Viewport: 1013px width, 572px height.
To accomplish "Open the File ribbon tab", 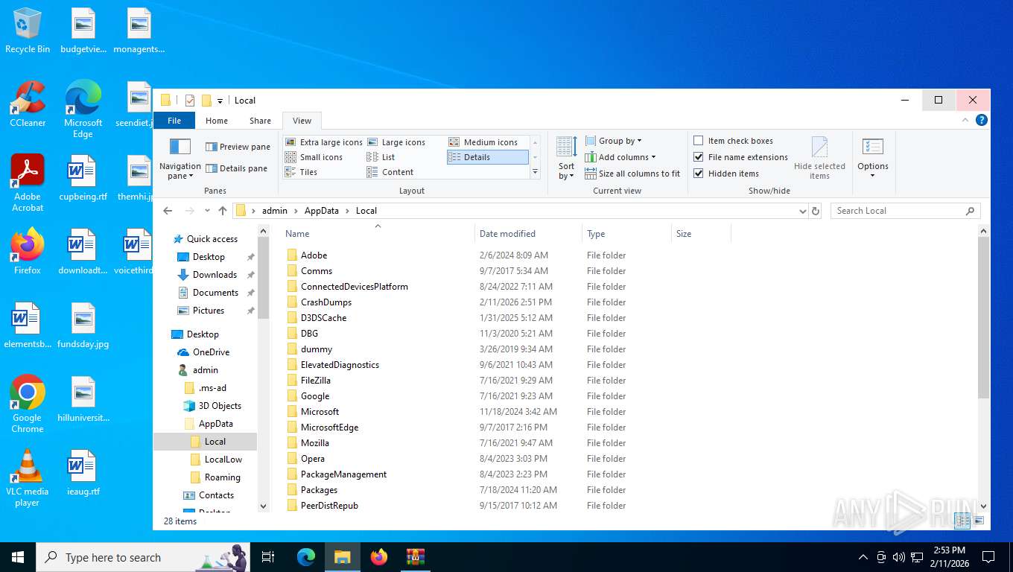I will click(x=174, y=121).
